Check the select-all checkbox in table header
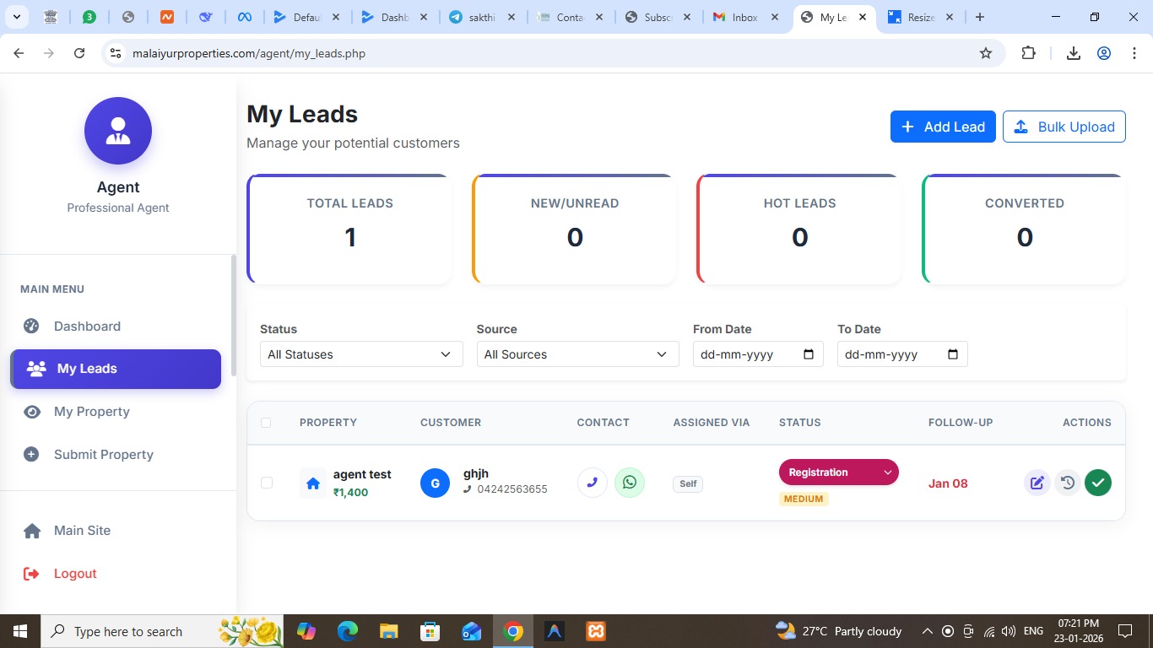The height and width of the screenshot is (648, 1153). pos(267,423)
